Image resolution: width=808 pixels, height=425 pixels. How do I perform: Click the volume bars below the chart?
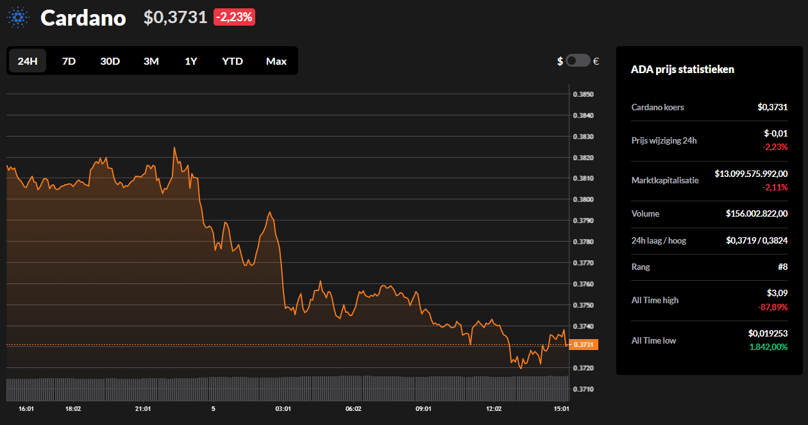[287, 388]
